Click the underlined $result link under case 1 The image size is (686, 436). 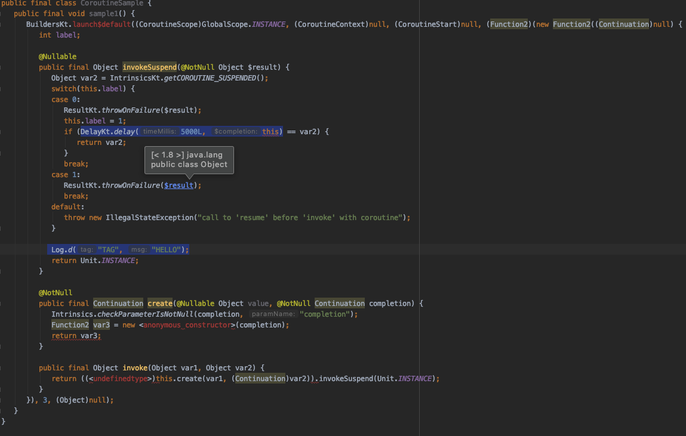pyautogui.click(x=179, y=185)
